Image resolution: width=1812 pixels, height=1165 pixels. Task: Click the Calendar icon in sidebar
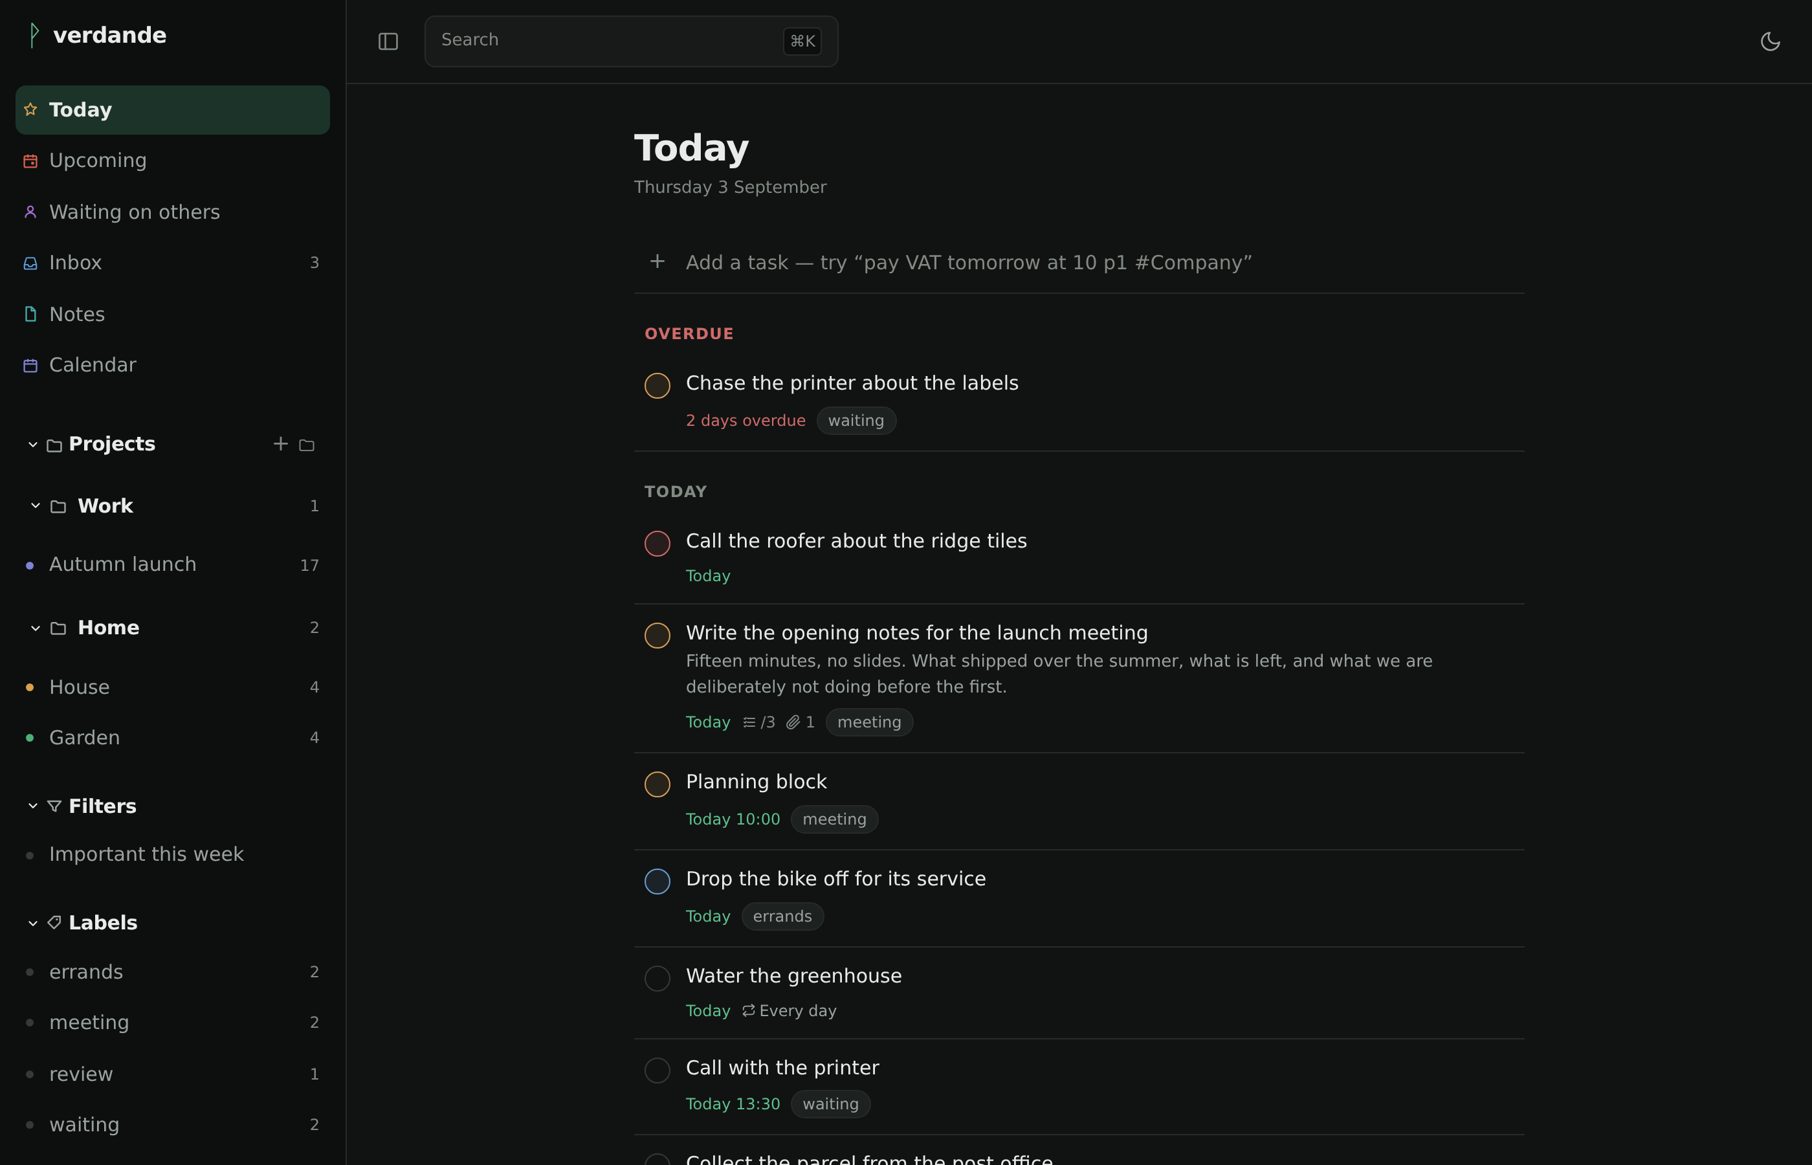(x=30, y=366)
